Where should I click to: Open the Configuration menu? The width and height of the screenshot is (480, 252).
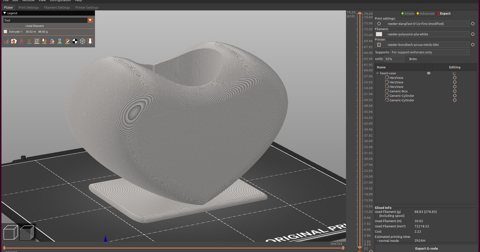pyautogui.click(x=60, y=1)
